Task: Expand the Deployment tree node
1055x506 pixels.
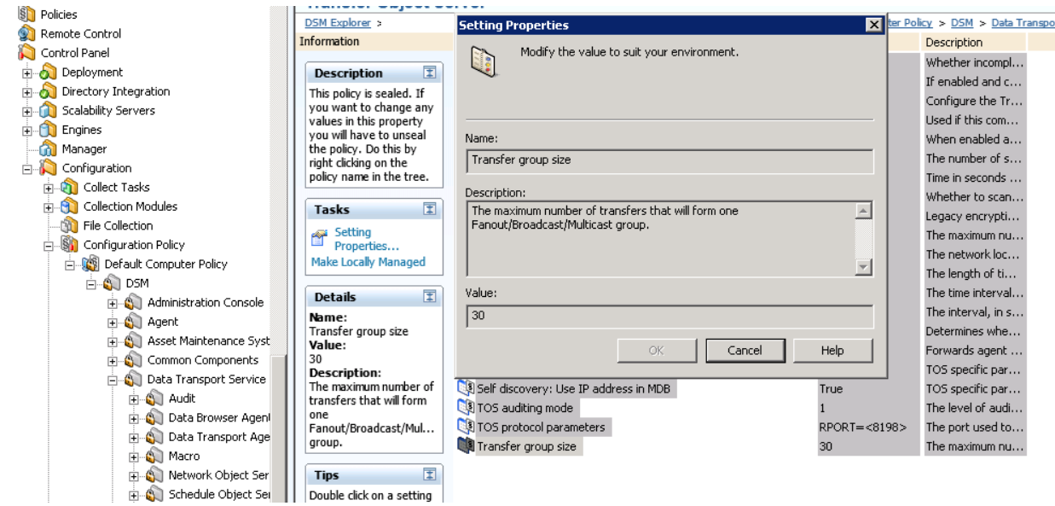Action: pyautogui.click(x=28, y=73)
